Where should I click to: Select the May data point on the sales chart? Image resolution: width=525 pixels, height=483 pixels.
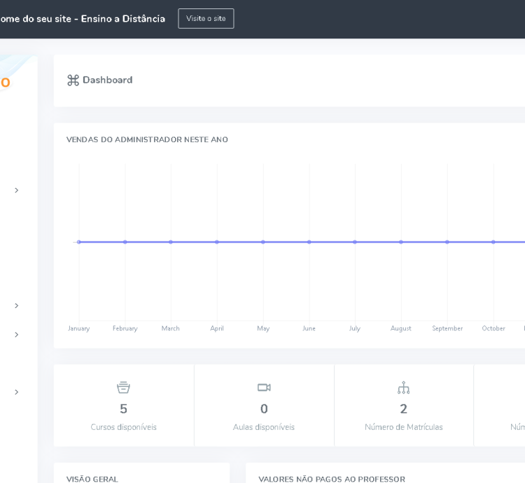[263, 242]
